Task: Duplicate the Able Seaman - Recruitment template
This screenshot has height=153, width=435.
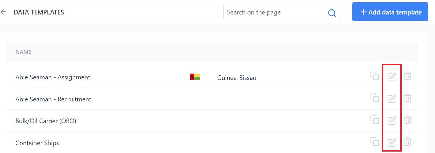Action: pos(375,98)
